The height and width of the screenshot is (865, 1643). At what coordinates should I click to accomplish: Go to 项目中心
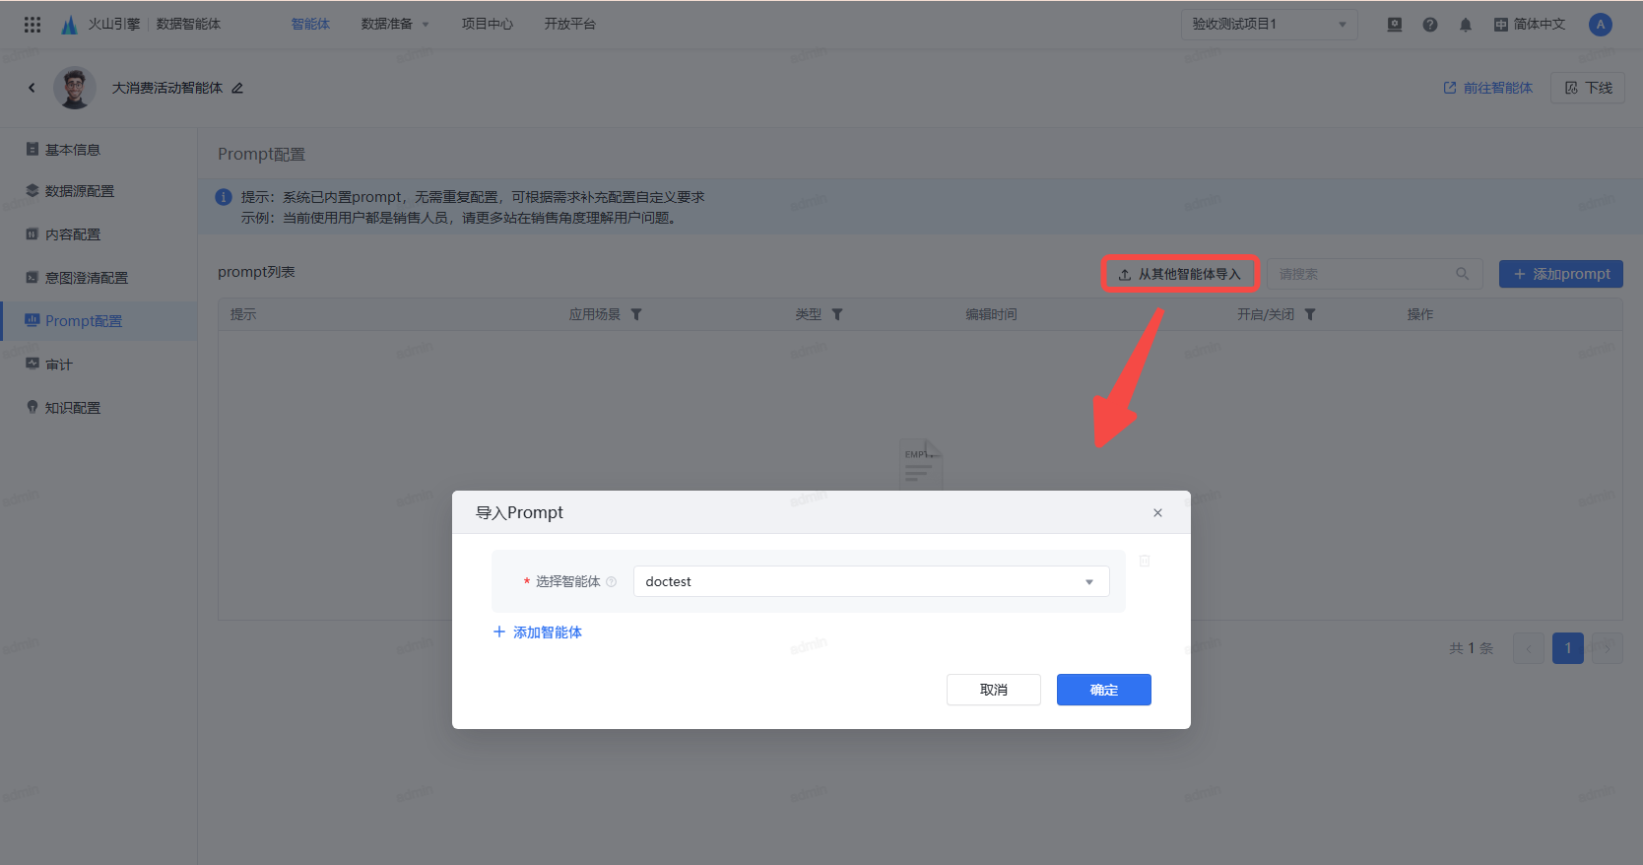(x=488, y=25)
